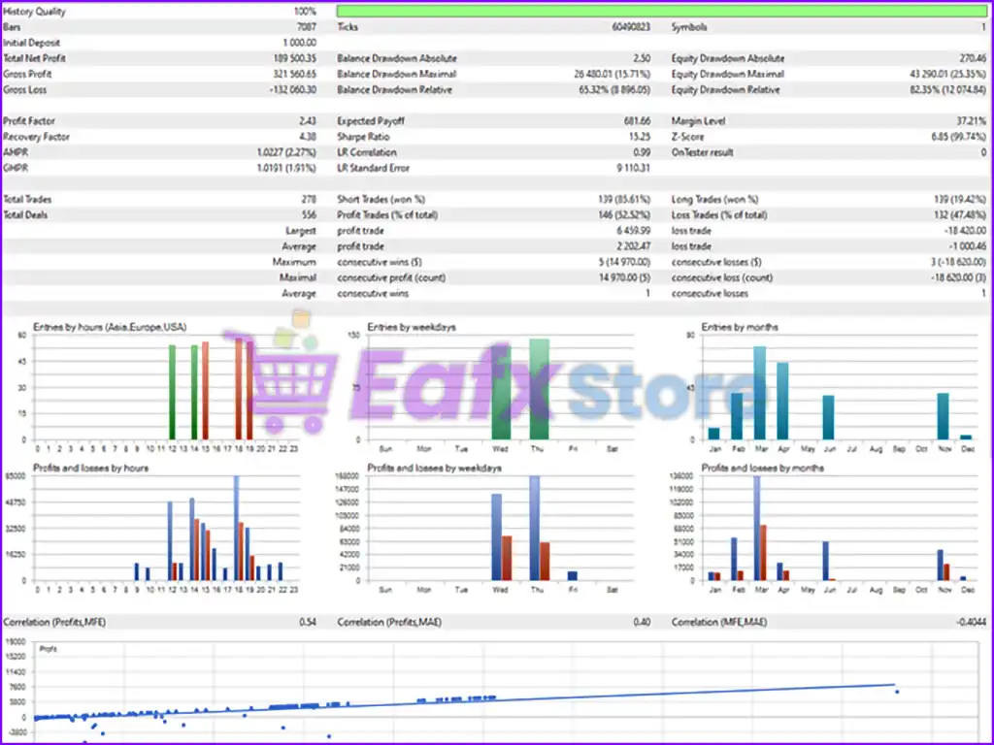This screenshot has width=994, height=745.
Task: Click the LR Correlation value '0.99'
Action: coord(642,152)
